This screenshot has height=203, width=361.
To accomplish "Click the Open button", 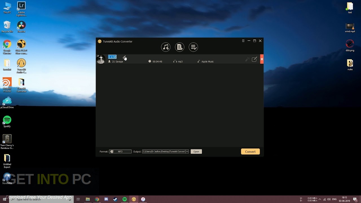I will coord(196,152).
